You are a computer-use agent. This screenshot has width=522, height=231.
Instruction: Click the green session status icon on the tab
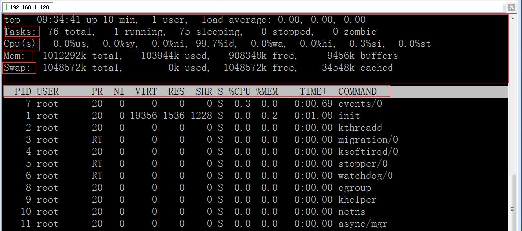tap(7, 7)
